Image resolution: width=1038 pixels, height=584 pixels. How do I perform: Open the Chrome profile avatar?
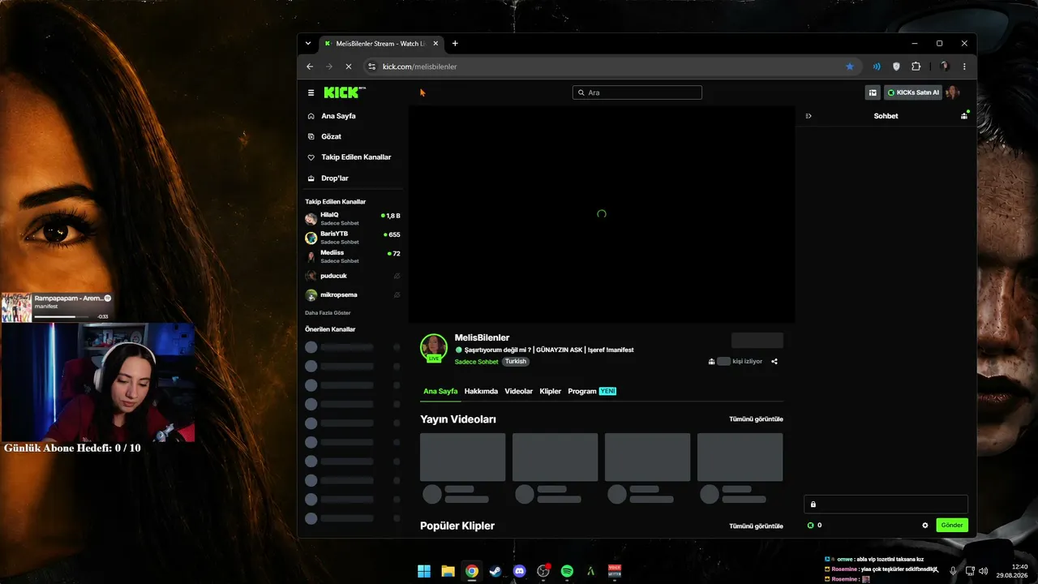(x=944, y=67)
